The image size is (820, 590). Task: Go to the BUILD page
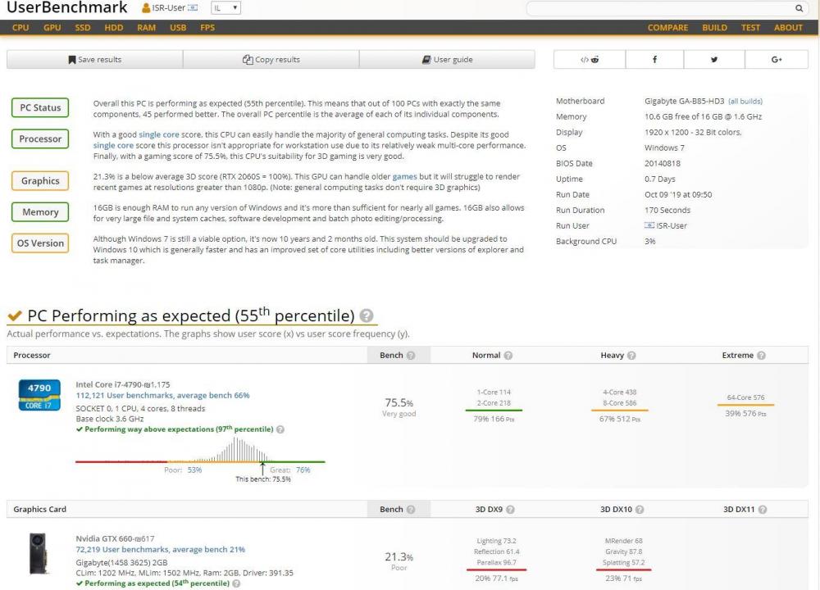[715, 28]
